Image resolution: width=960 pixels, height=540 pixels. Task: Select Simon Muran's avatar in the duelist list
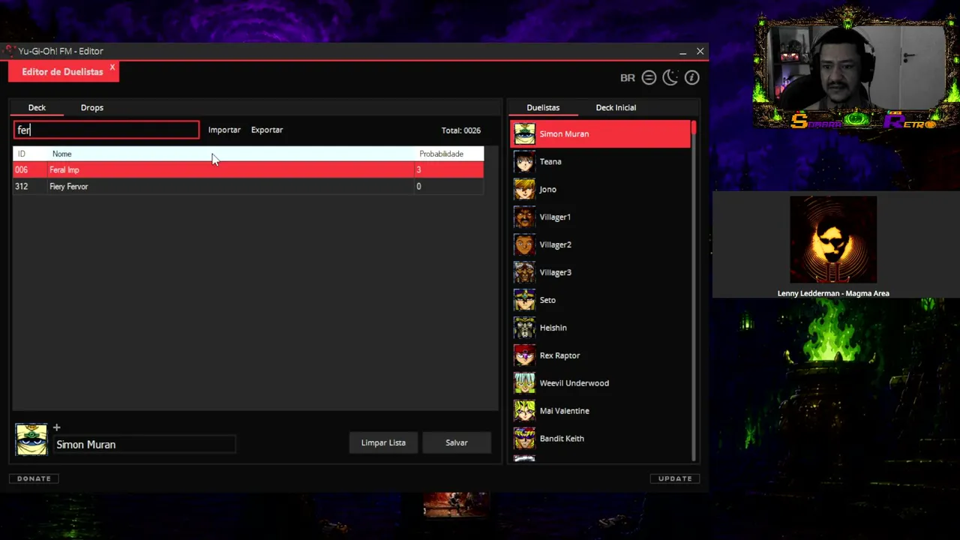(x=524, y=134)
